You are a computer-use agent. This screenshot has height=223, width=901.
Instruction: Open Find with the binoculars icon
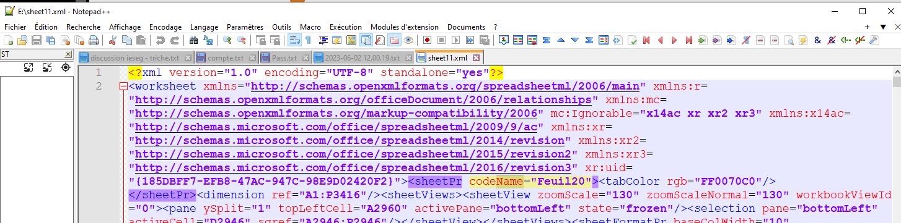tap(193, 40)
